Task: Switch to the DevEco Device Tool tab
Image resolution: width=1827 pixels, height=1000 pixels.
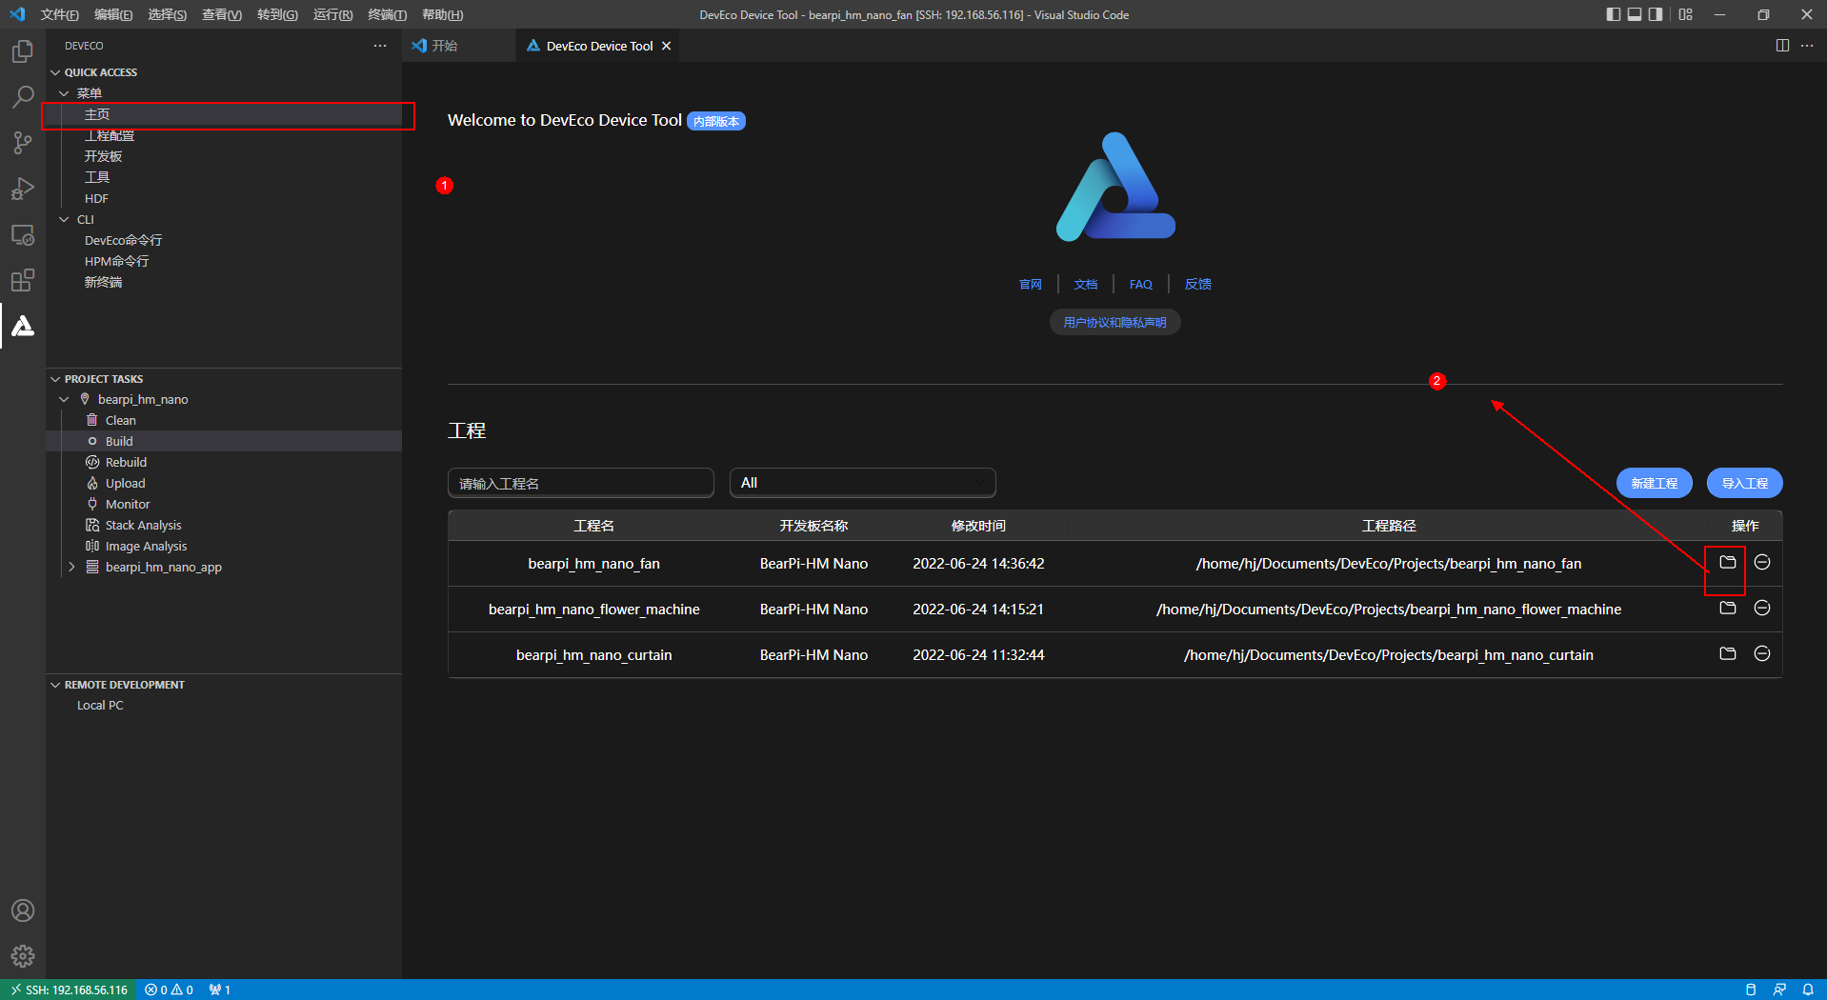Action: tap(599, 46)
